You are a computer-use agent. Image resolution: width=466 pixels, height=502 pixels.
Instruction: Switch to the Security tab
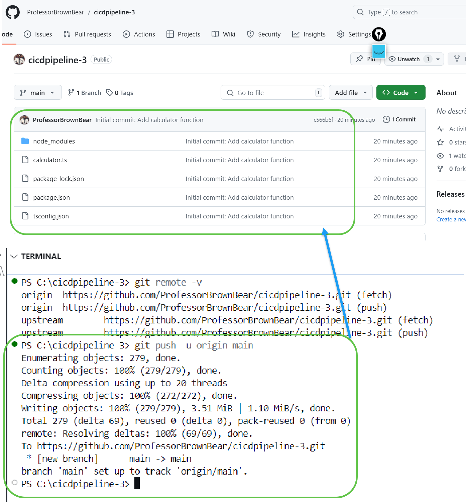pyautogui.click(x=264, y=34)
